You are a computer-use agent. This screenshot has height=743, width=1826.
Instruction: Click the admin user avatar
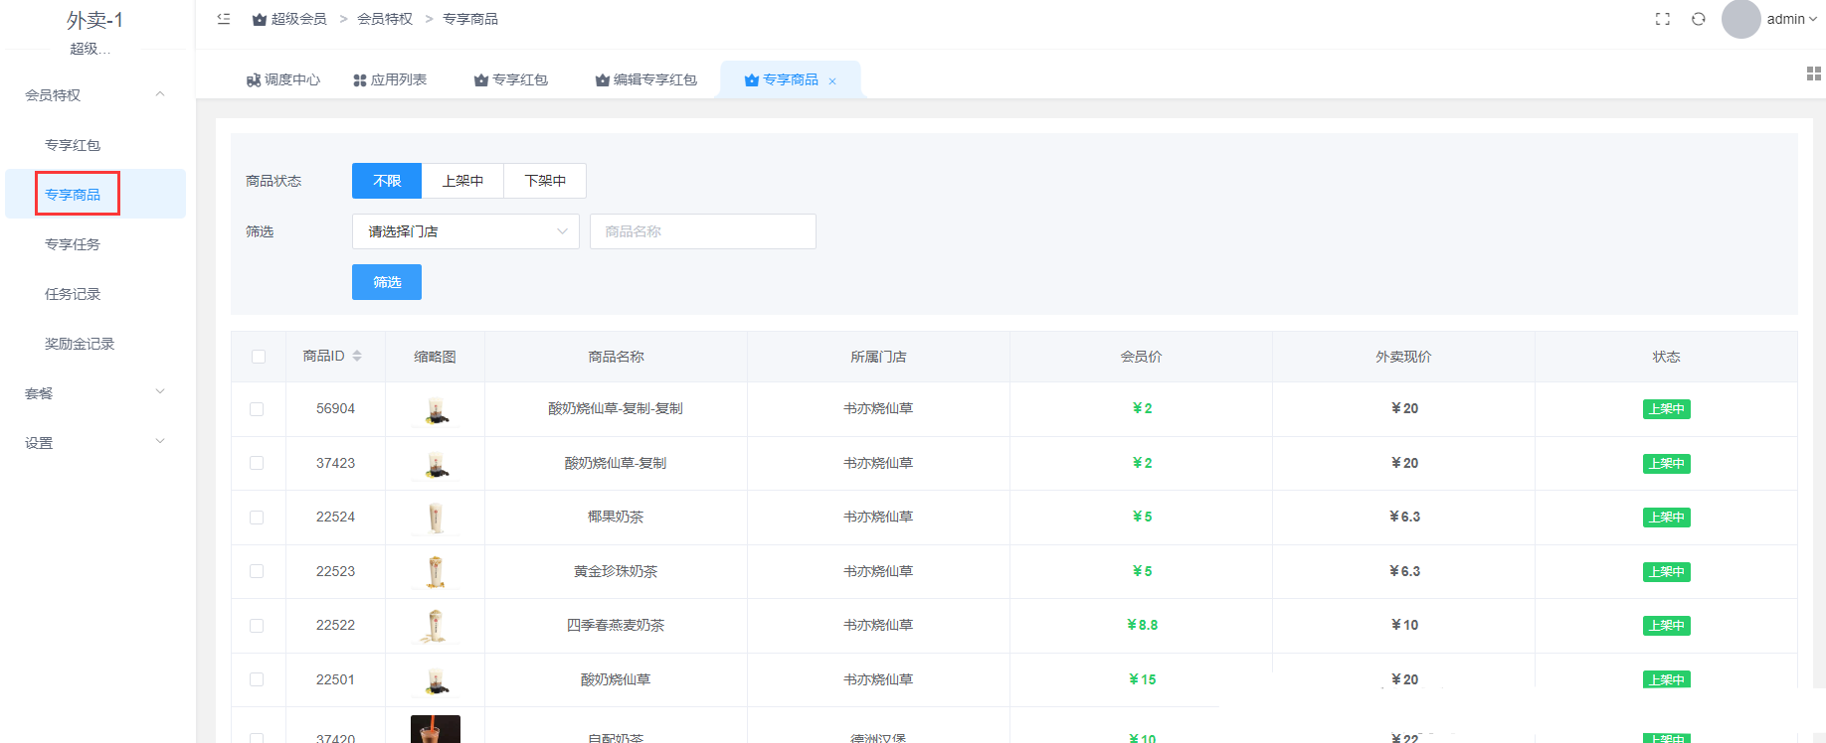tap(1740, 19)
